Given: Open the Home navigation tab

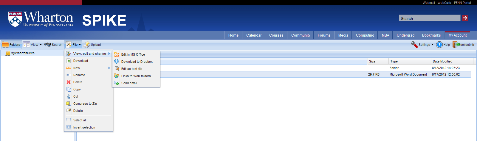Looking at the screenshot, I should tap(233, 35).
